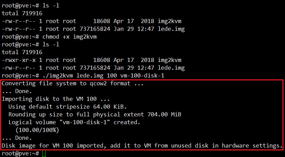The image size is (285, 157).
Task: Click the './img2kvm lede.img 100 vm-100-disk-1' command
Action: [x=103, y=75]
